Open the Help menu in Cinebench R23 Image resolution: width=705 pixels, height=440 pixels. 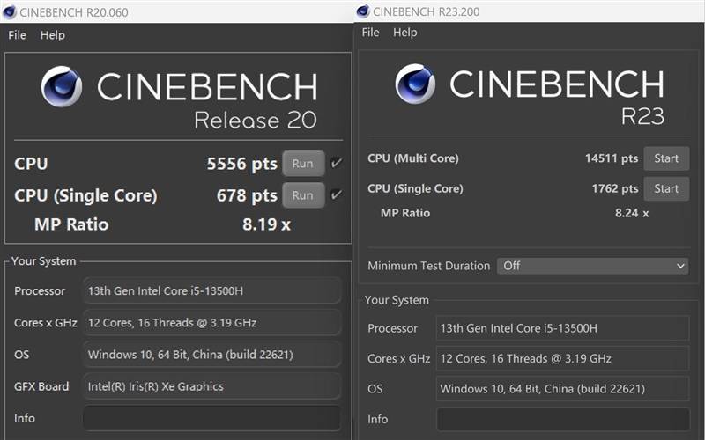tap(405, 33)
